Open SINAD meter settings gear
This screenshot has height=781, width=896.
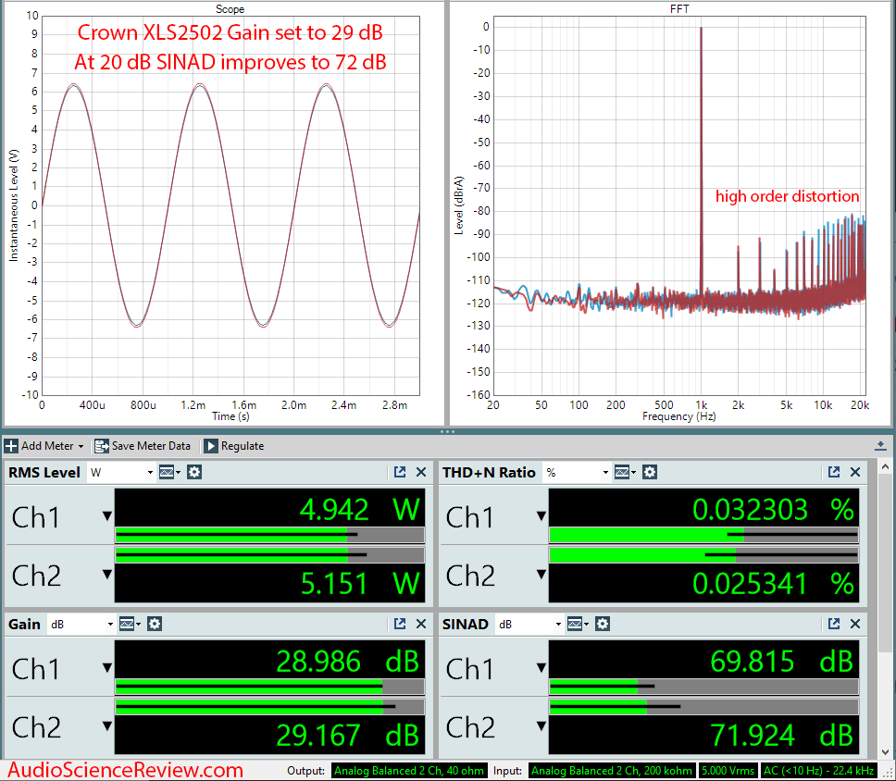(603, 625)
